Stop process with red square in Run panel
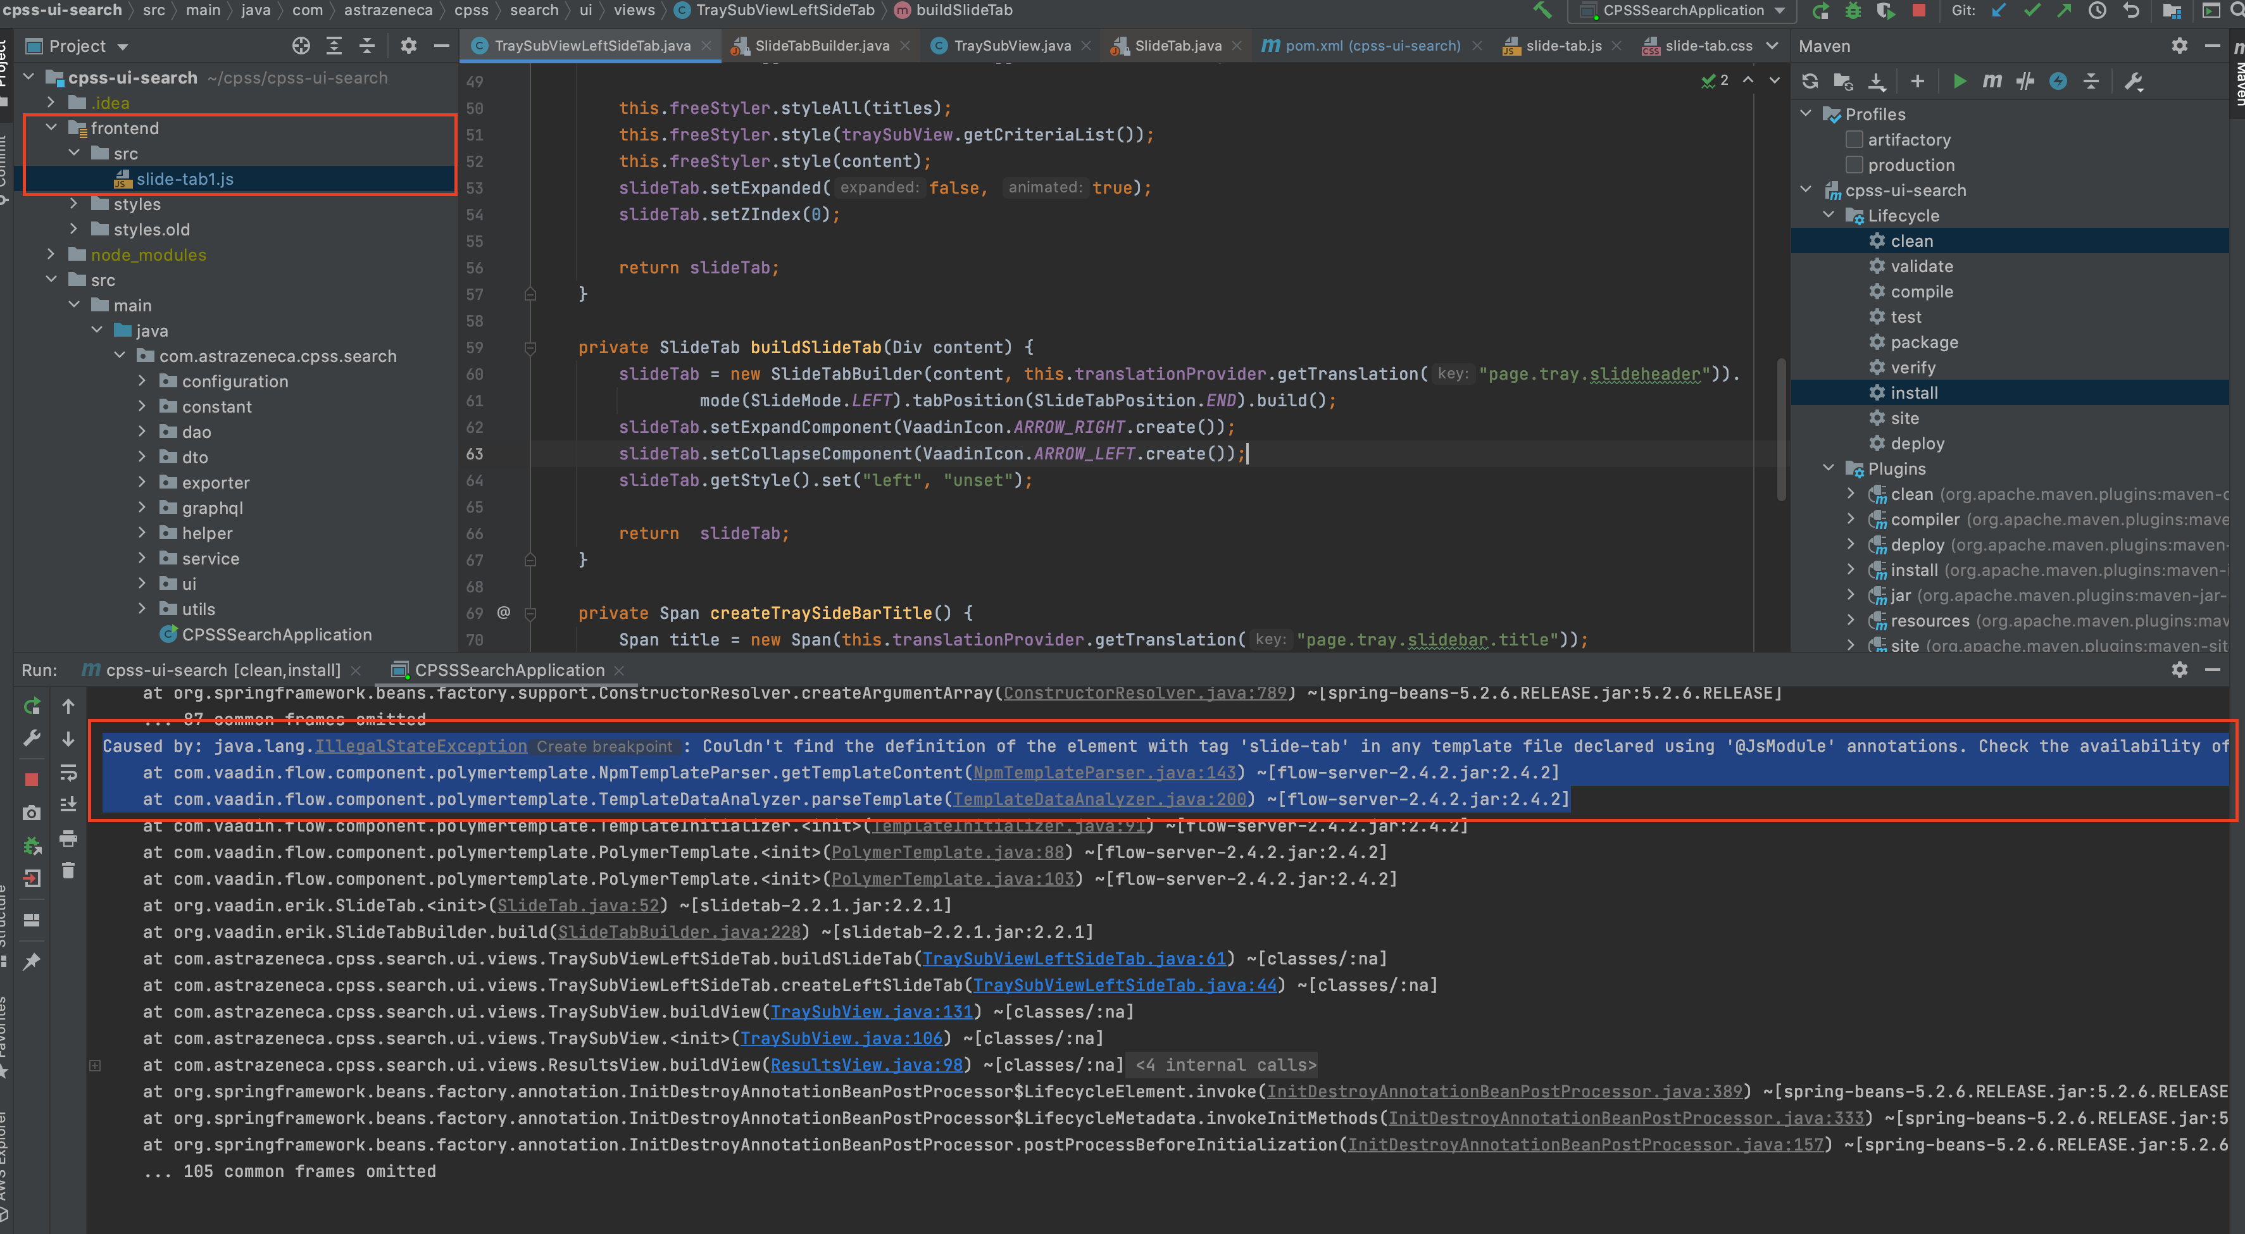Viewport: 2245px width, 1234px height. click(32, 779)
